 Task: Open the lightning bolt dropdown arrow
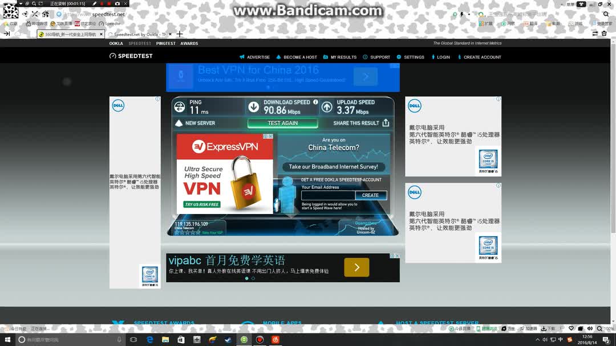[x=469, y=14]
